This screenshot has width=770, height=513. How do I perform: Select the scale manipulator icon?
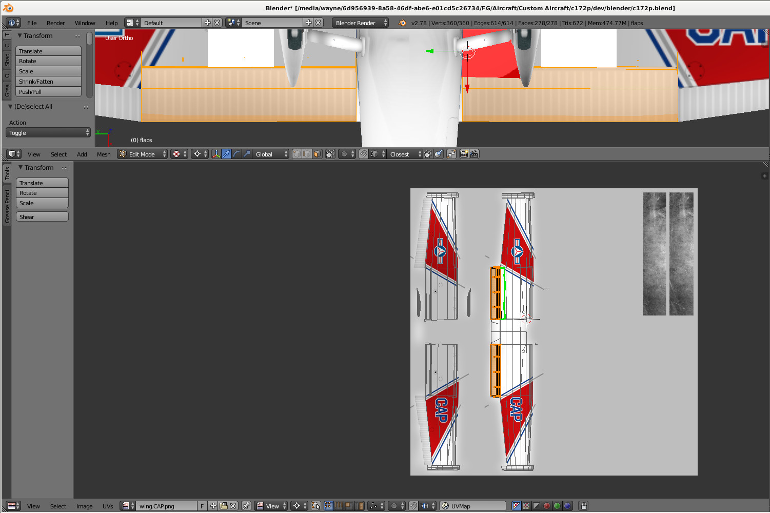pyautogui.click(x=247, y=154)
